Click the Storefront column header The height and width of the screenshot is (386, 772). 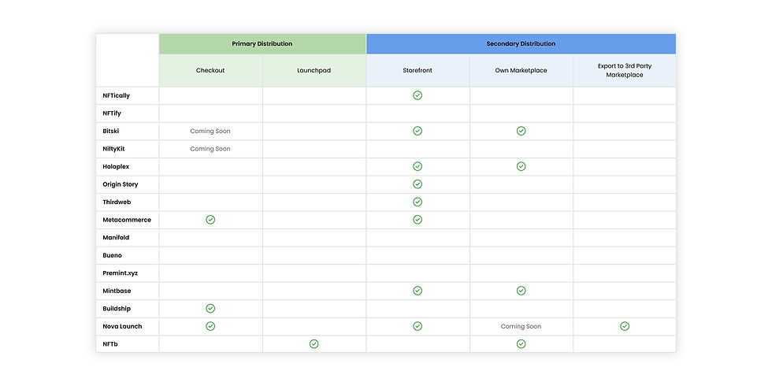[x=418, y=70]
